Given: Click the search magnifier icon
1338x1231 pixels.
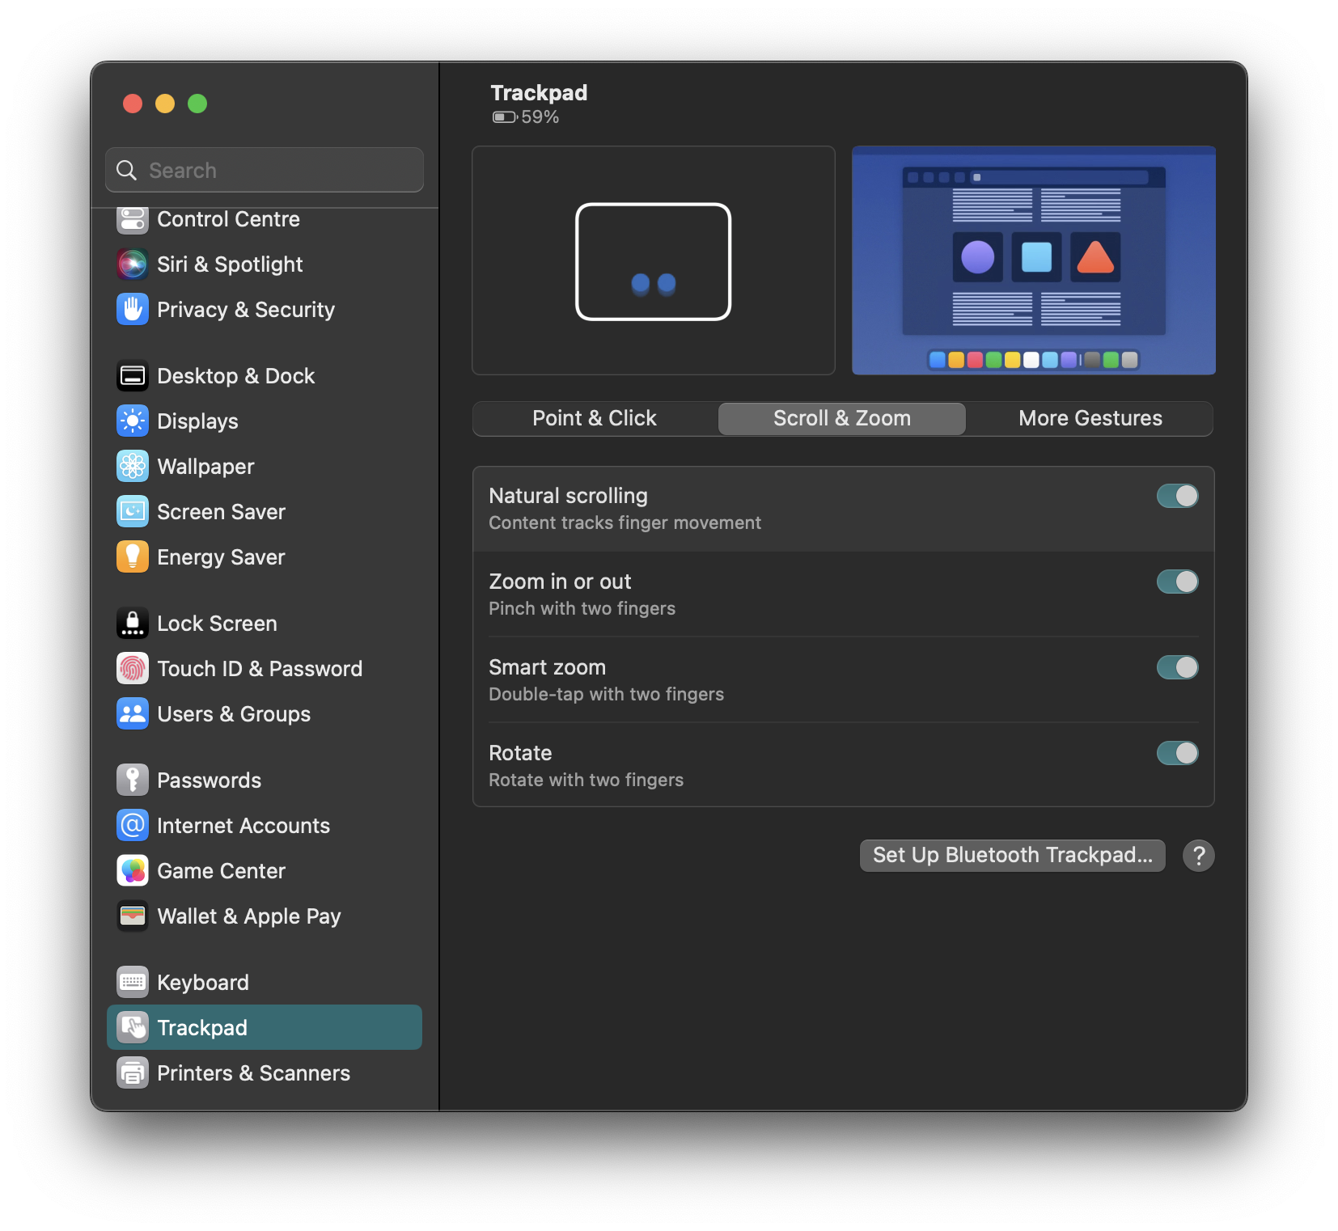Looking at the screenshot, I should [x=127, y=171].
